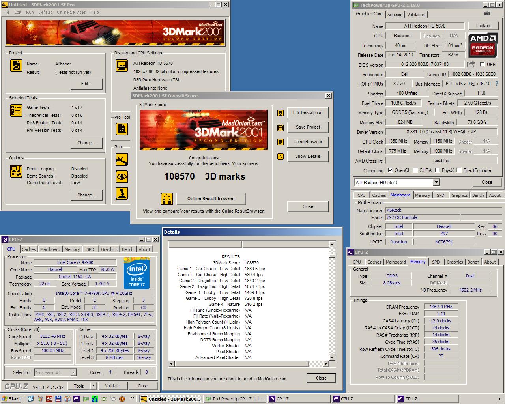Click the Project name icon in 3DMark
Screen dimensions: 505x404
click(16, 65)
